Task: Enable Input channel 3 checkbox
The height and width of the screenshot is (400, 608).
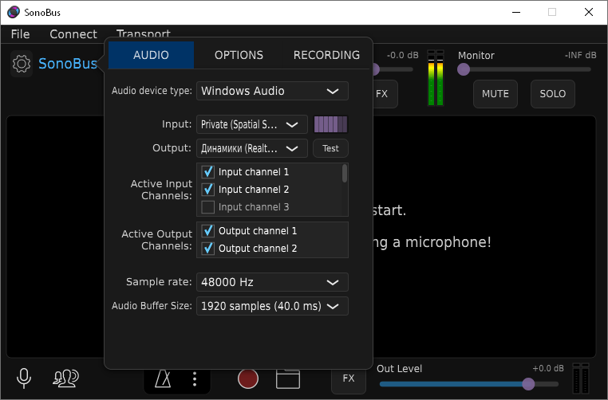Action: point(208,207)
